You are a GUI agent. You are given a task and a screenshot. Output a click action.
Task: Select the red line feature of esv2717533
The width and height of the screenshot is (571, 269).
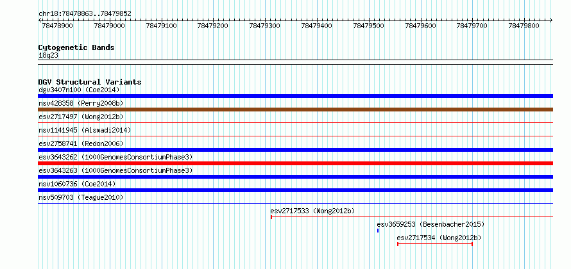411,217
